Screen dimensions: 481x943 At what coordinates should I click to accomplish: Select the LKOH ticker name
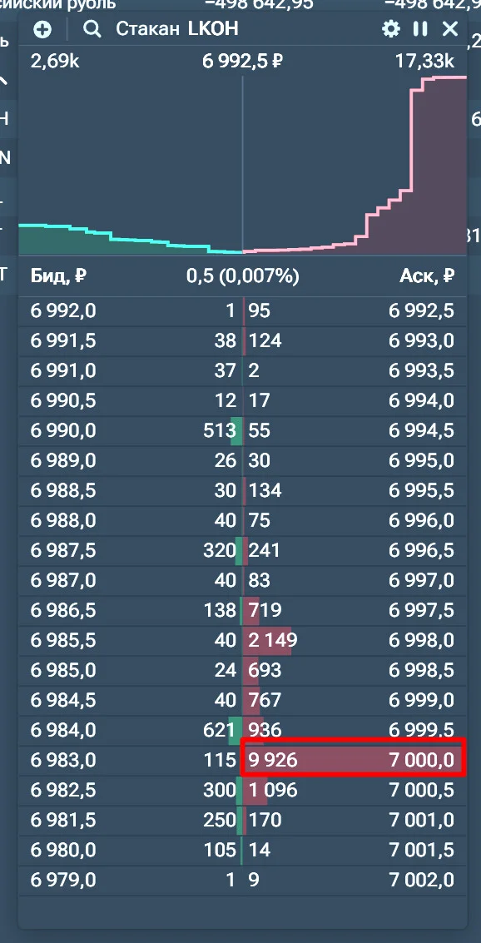tap(213, 29)
